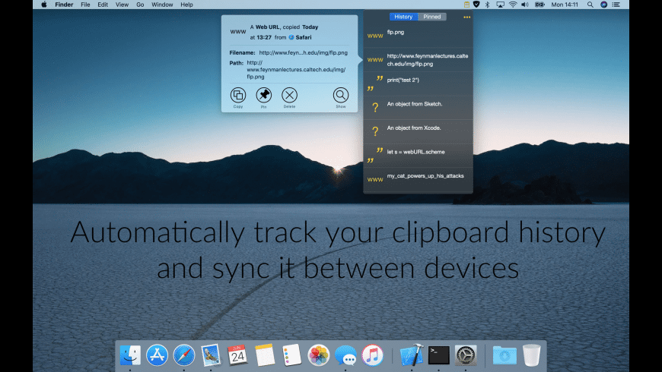Screen dimensions: 662x372
Task: Click the clock showing Mon 14:11
Action: point(565,5)
